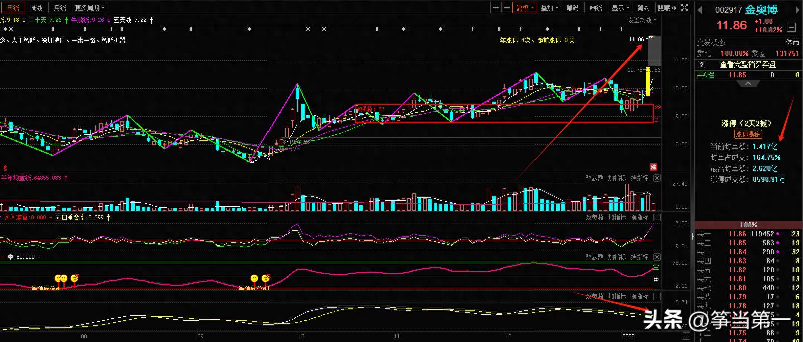The height and width of the screenshot is (342, 803).
Task: Click the 涨停揭秘 button
Action: pyautogui.click(x=748, y=134)
